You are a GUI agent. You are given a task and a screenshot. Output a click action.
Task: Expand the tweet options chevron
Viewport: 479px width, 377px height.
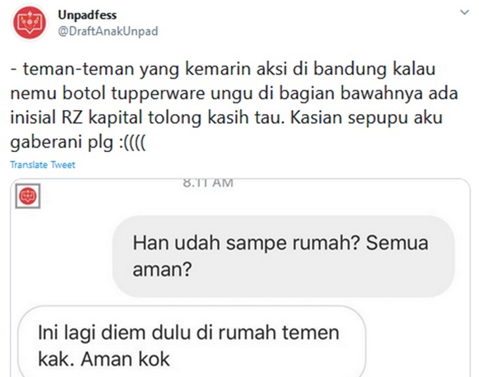coord(465,12)
